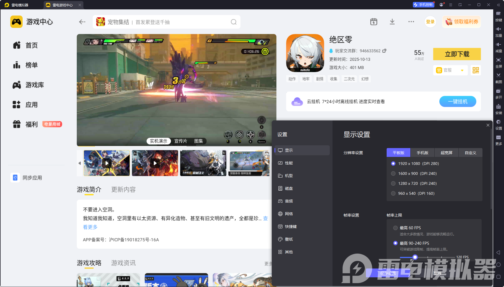Choose the 最高 60 FPS option
Viewport: 504px width, 287px height.
point(395,228)
